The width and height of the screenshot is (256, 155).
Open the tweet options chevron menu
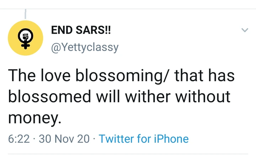coord(245,31)
